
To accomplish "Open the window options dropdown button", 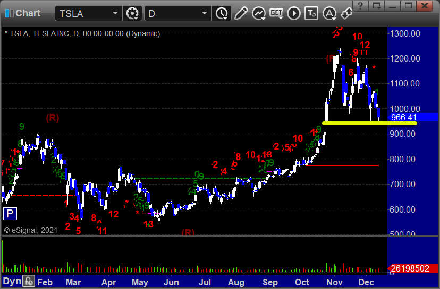I will click(x=377, y=6).
